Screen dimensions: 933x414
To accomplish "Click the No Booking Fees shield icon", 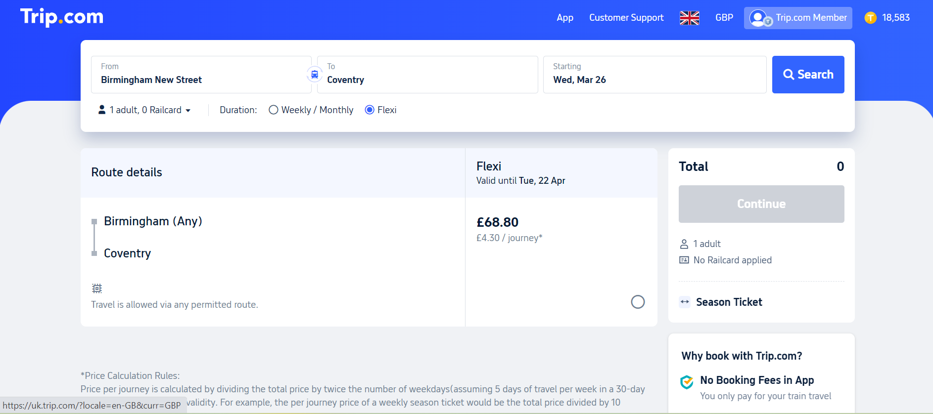I will click(x=687, y=382).
